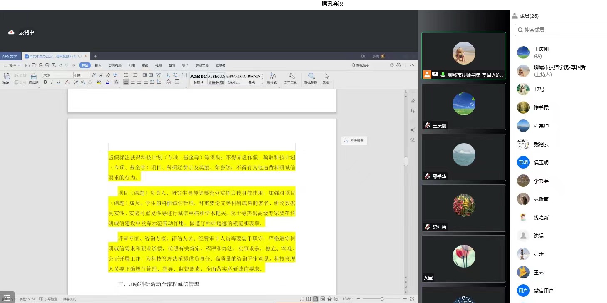Toggle character shading A icon
Screen dimensions: 607x303
click(117, 82)
